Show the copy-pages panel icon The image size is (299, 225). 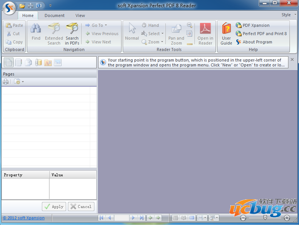pos(28,62)
